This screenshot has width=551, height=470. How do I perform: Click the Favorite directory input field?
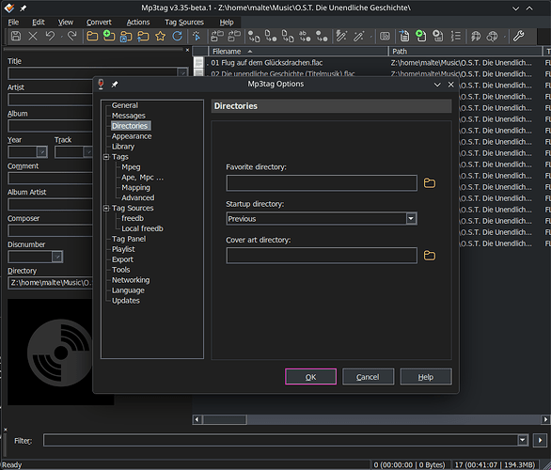[x=322, y=183]
